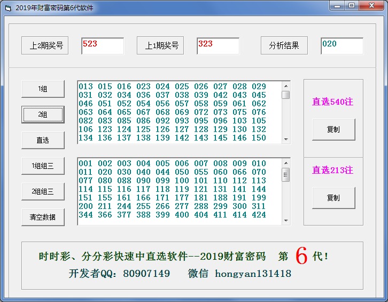Image resolution: width=388 pixels, height=302 pixels.
Task: Focus the input field showing 323
Action: click(218, 46)
